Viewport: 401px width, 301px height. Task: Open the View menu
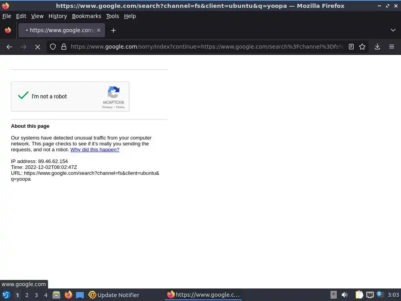tap(37, 16)
